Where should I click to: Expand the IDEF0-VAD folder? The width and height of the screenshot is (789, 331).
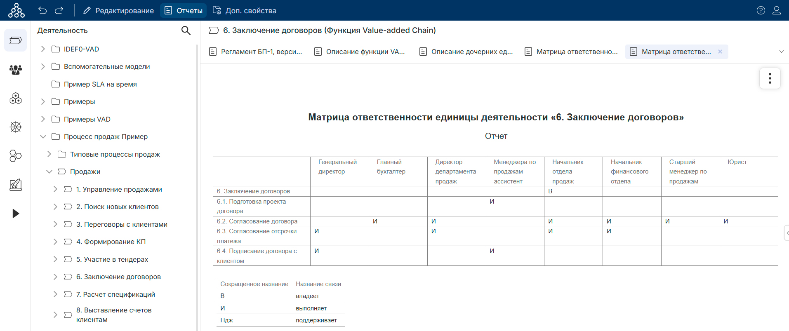coord(43,49)
